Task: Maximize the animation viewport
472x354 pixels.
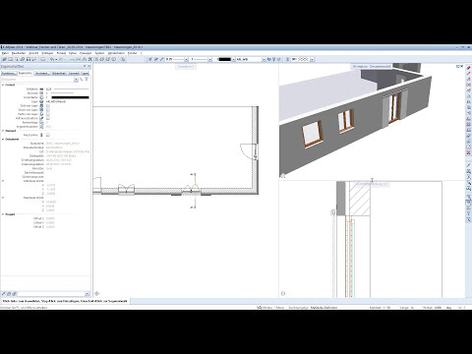Action: click(458, 66)
